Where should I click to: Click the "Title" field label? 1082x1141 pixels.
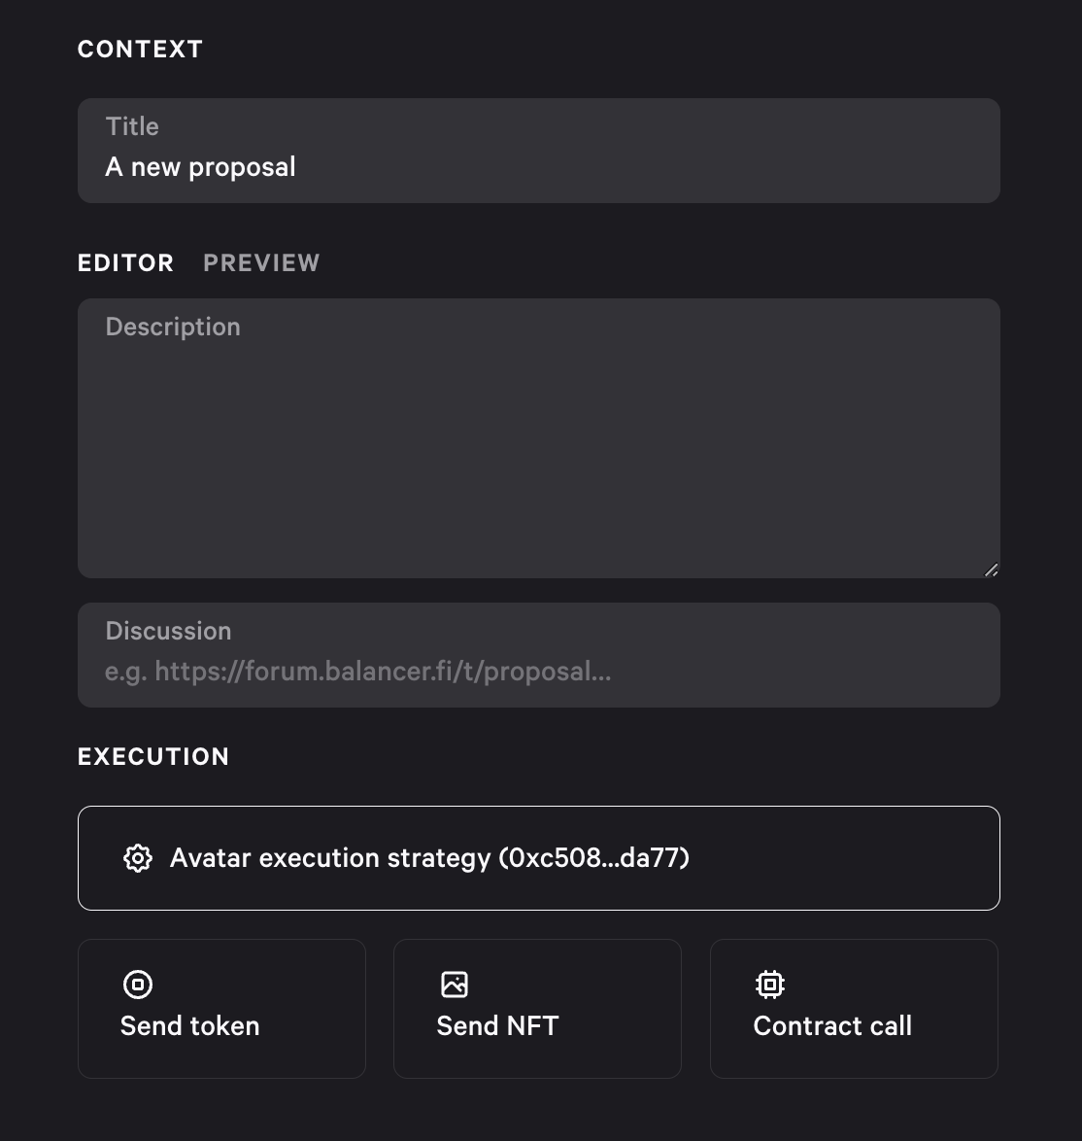(x=132, y=126)
